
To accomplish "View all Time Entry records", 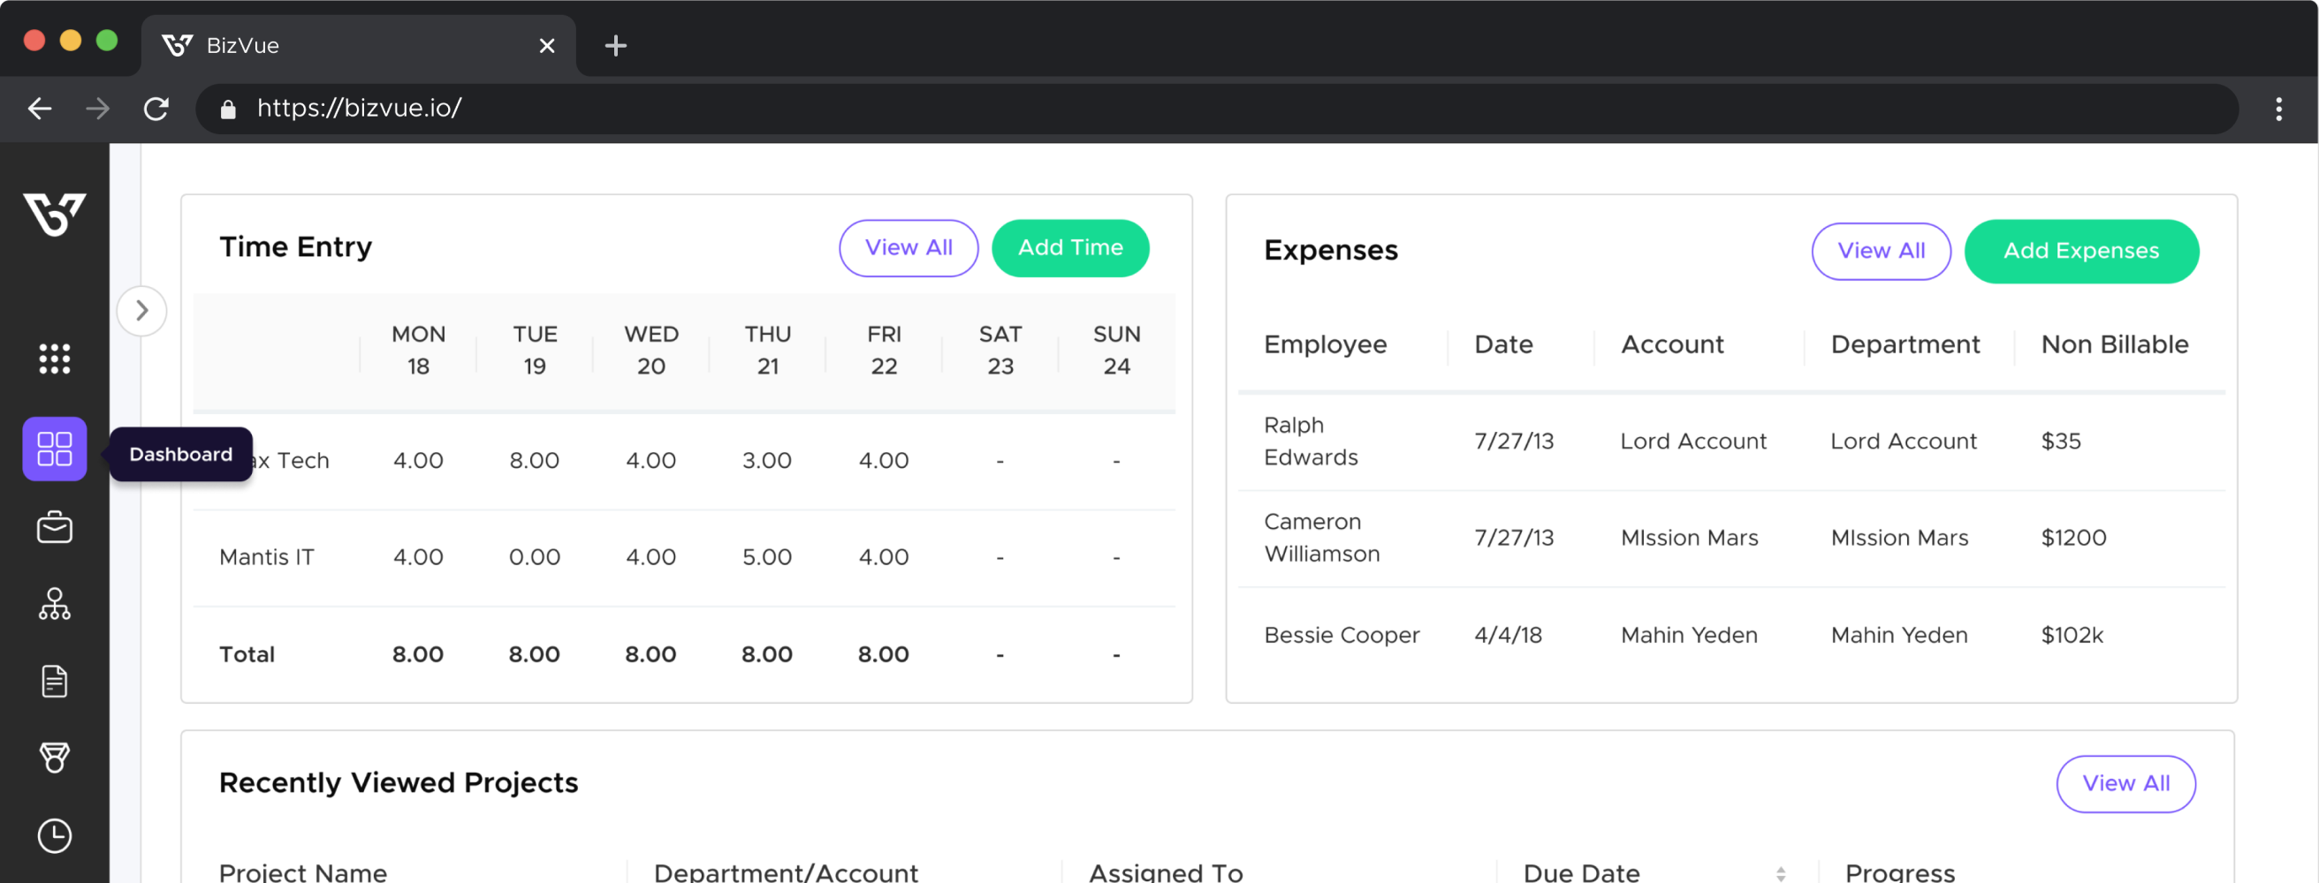I will coord(908,248).
